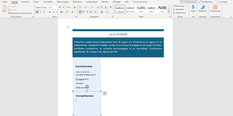Create a multilevel list
The height and width of the screenshot is (116, 233).
click(x=92, y=7)
